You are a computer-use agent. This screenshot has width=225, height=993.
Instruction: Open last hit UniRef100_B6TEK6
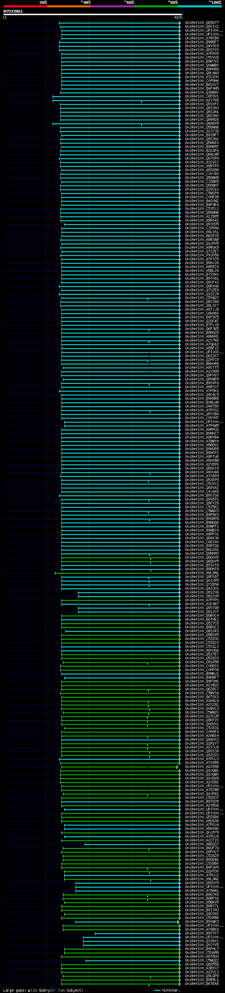coord(202,983)
